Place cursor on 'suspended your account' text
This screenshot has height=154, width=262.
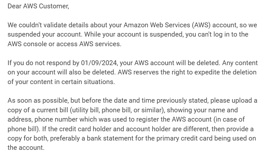[45, 34]
